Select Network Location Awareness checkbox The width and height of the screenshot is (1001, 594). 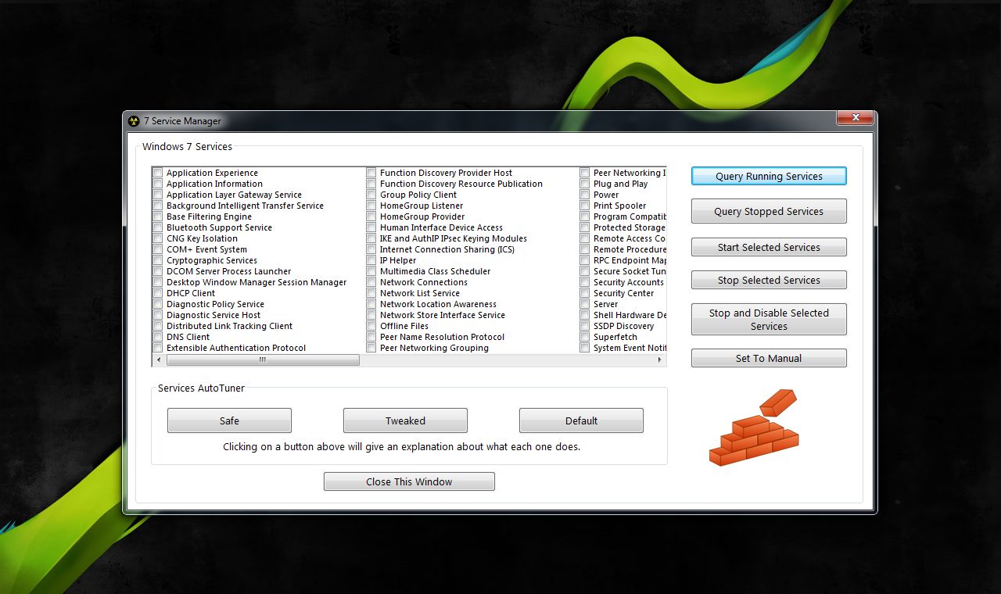(x=371, y=304)
